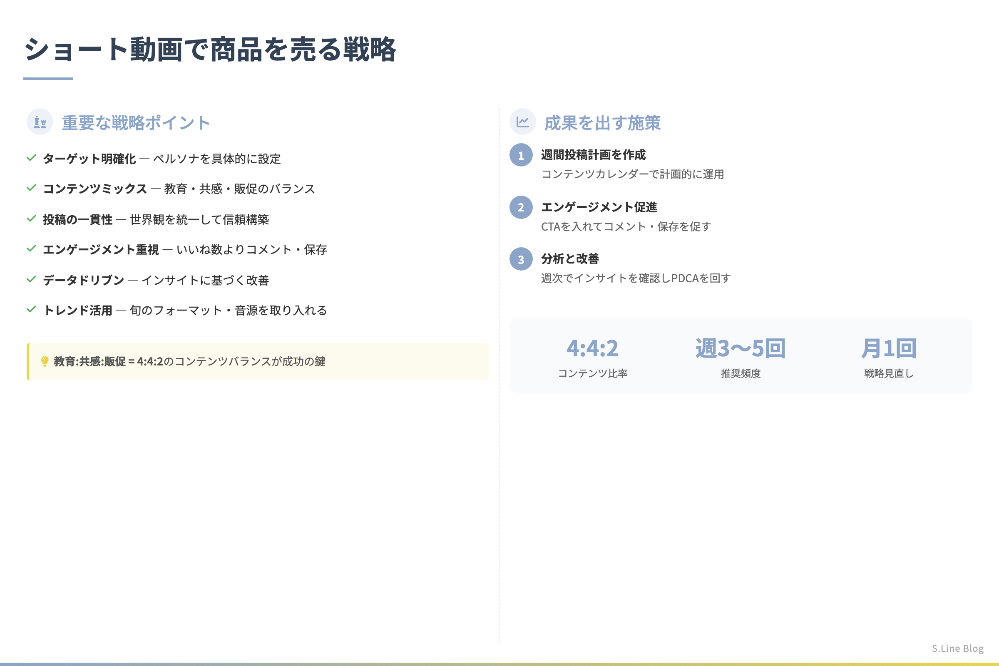Click the step title 分析と改善

570,259
